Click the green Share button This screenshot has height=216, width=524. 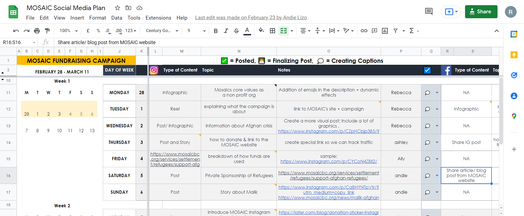pyautogui.click(x=481, y=12)
